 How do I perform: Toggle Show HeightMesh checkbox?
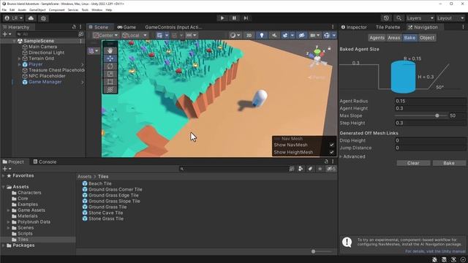[331, 152]
